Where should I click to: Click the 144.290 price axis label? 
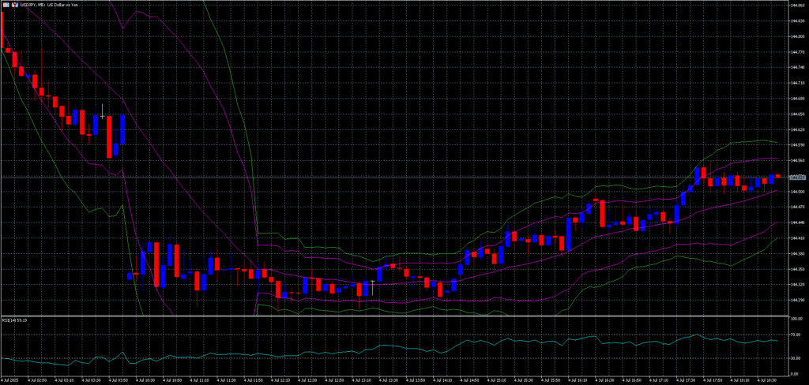pos(798,300)
